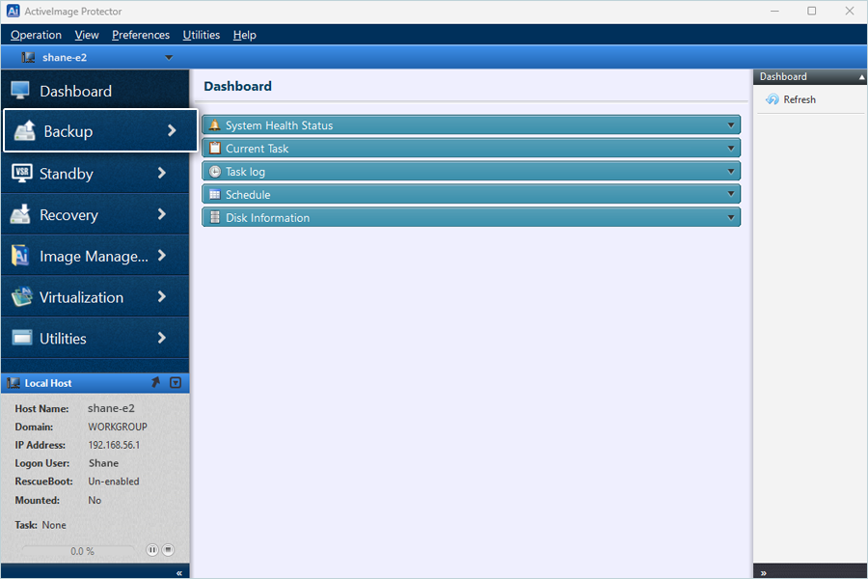The height and width of the screenshot is (579, 868).
Task: Open the shane-e2 host dropdown
Action: tap(169, 58)
